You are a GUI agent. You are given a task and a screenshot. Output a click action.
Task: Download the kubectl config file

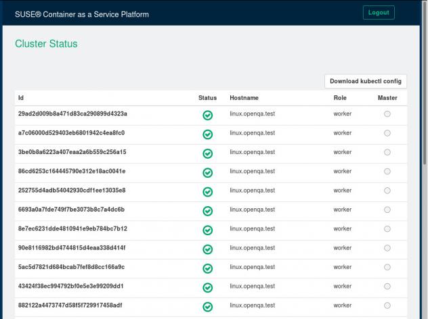[366, 81]
